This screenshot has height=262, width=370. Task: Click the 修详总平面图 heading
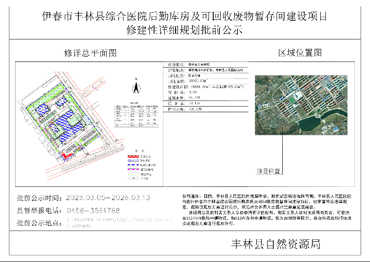pos(90,53)
